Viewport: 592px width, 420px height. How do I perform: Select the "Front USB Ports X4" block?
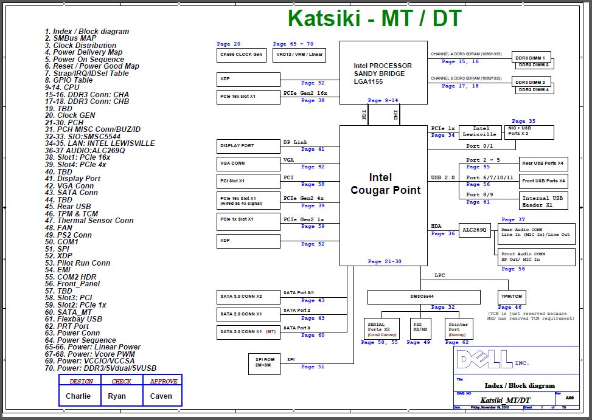[x=543, y=181]
